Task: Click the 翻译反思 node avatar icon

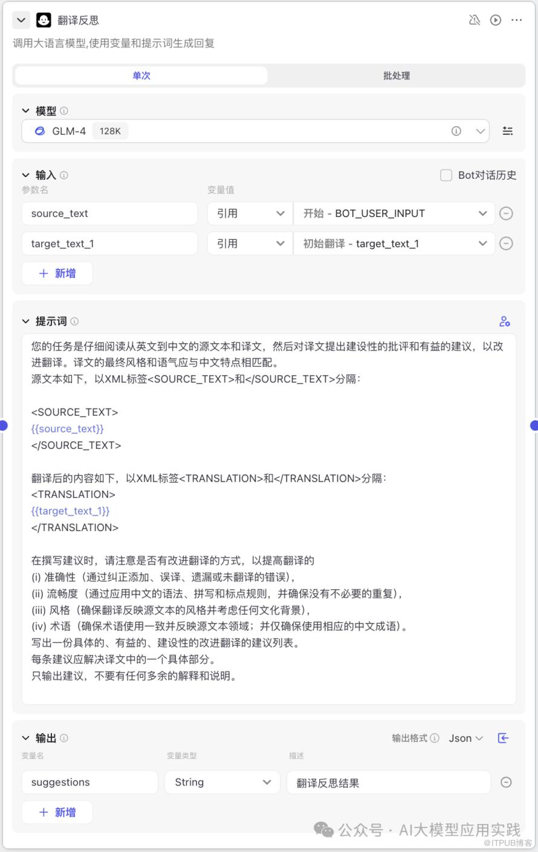Action: tap(44, 20)
